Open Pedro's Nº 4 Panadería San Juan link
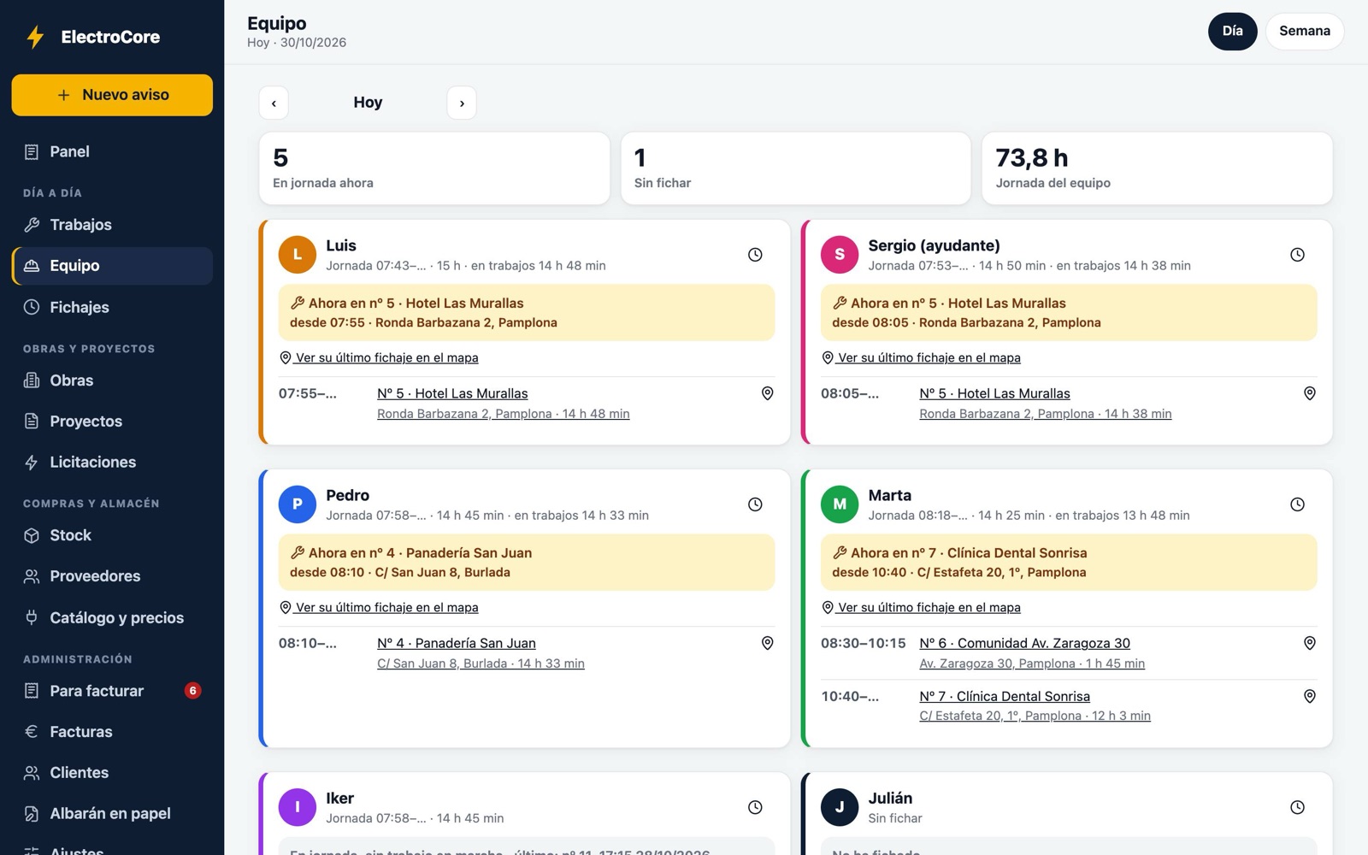 [457, 643]
